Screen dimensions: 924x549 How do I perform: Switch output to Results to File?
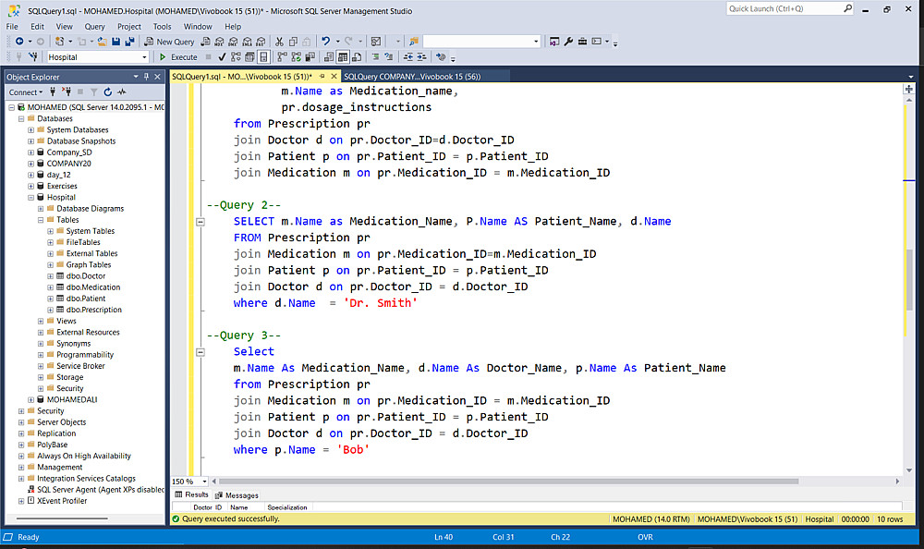pyautogui.click(x=357, y=57)
